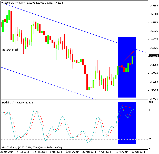Select the #31173617 sell order label
Screen dimensions: 159x154
coord(10,50)
